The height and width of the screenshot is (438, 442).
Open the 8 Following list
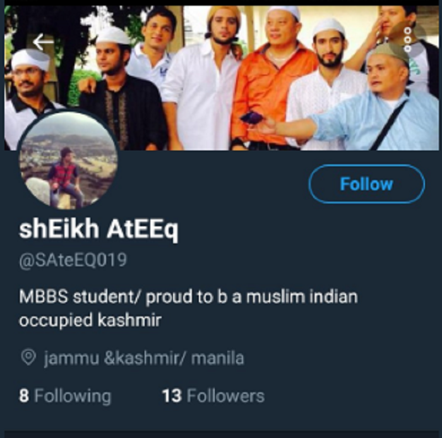[65, 396]
